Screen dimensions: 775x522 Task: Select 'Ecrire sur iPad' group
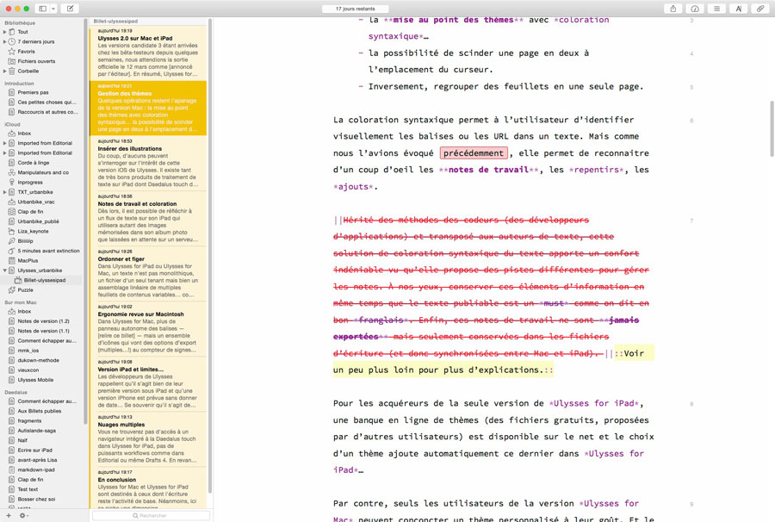tap(34, 451)
